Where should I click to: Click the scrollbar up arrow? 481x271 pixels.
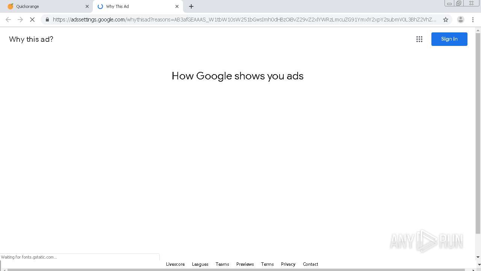[478, 30]
